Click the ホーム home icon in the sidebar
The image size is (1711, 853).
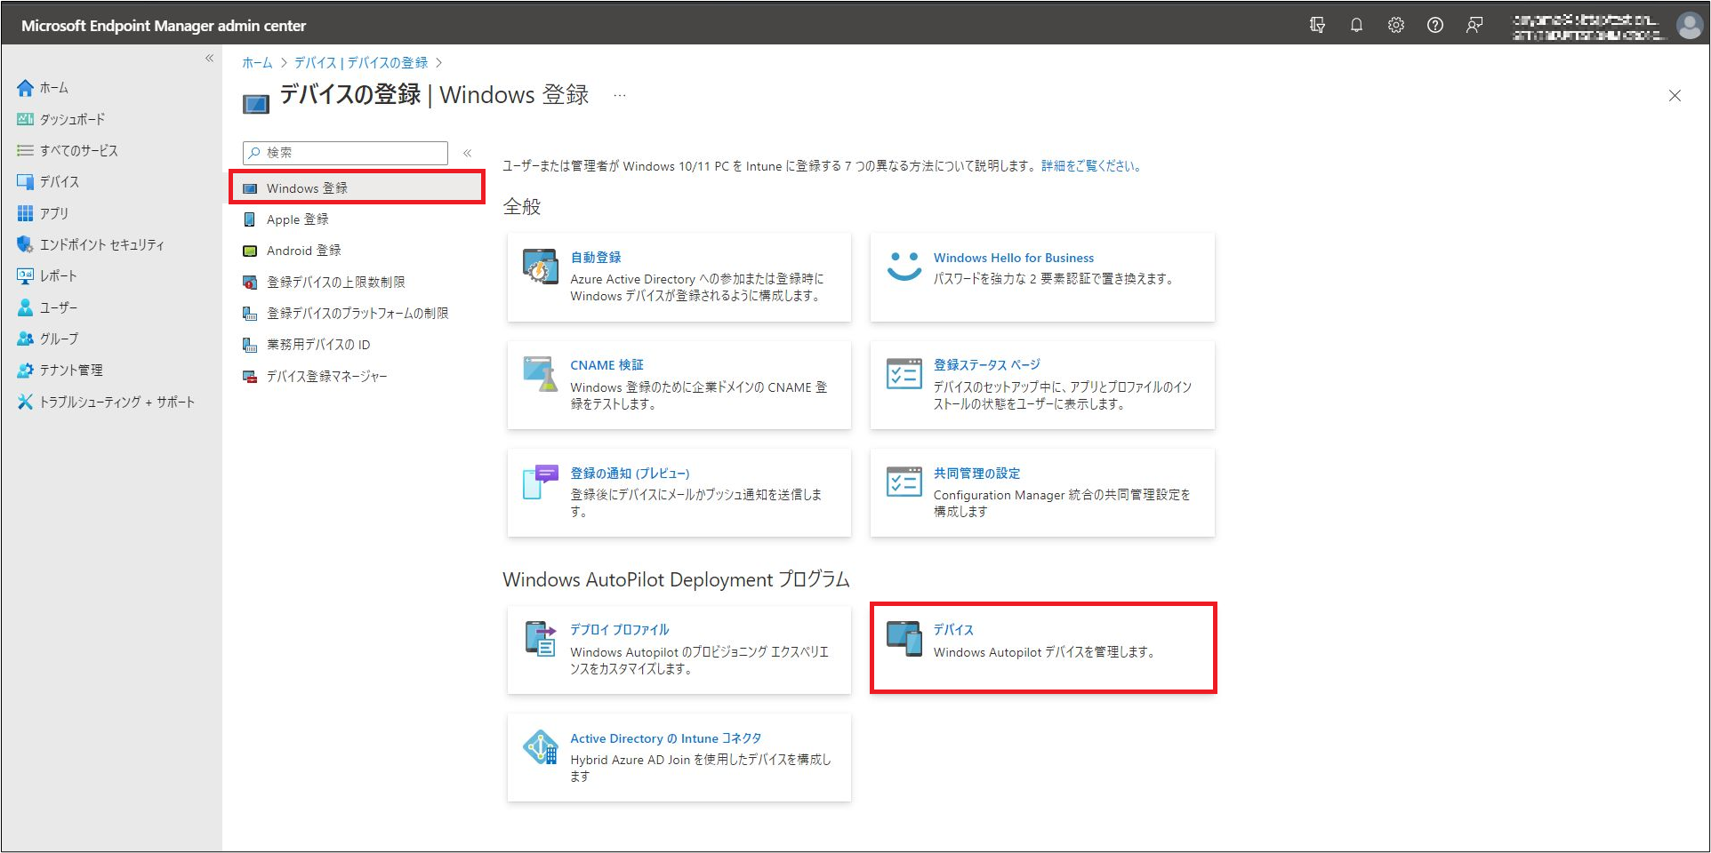[x=25, y=88]
